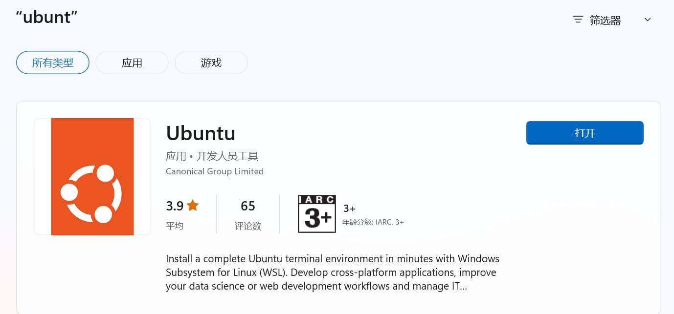This screenshot has height=314, width=674.
Task: Click the 平均 label under rating
Action: 175,226
